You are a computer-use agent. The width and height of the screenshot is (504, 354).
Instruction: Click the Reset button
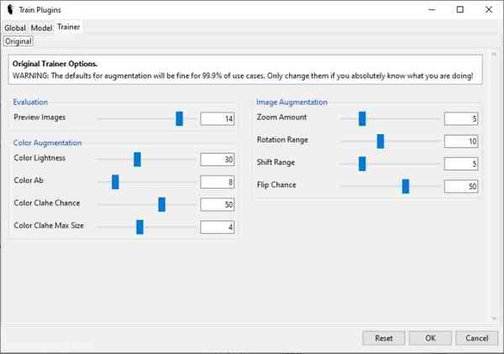point(384,338)
